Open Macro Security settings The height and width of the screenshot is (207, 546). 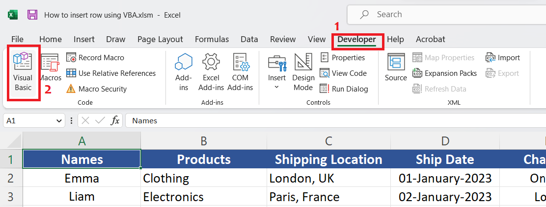click(97, 89)
